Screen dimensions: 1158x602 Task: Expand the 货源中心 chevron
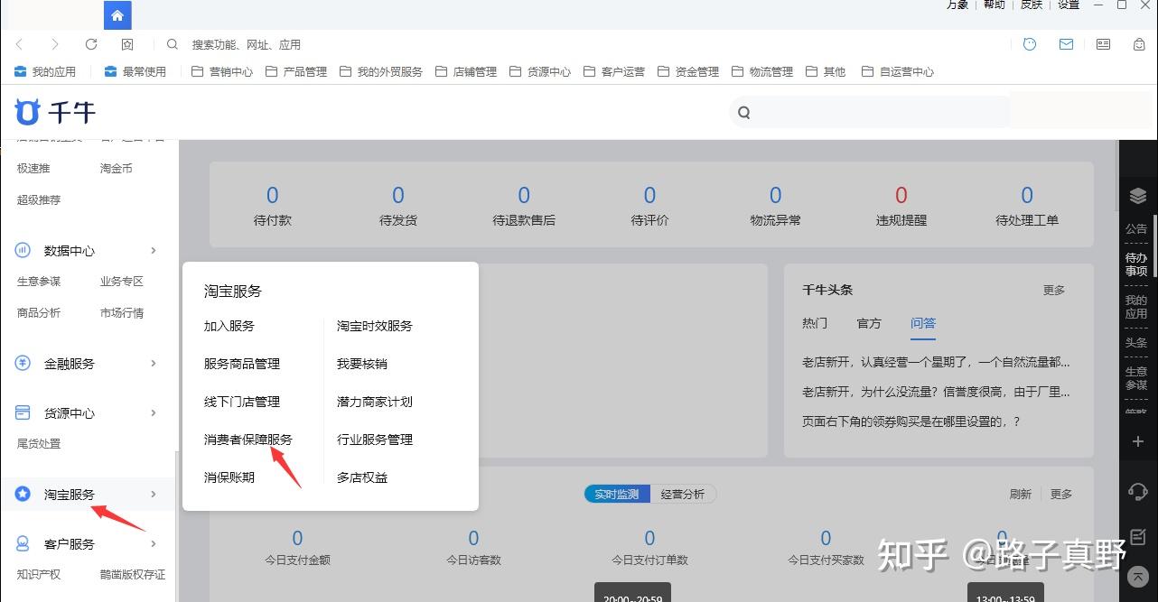pyautogui.click(x=154, y=412)
